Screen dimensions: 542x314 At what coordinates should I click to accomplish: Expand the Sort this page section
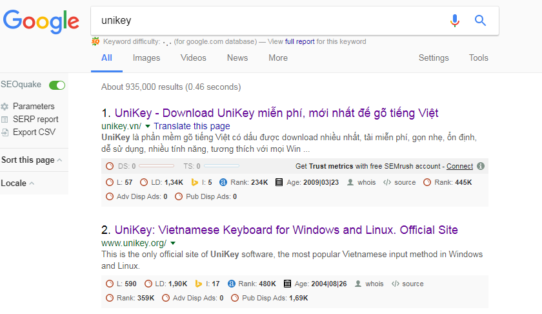[x=32, y=160]
